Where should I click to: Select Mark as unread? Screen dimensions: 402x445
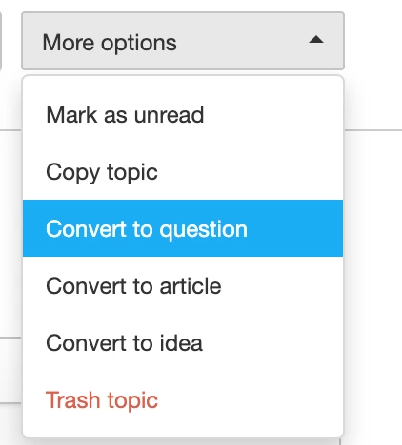183,115
